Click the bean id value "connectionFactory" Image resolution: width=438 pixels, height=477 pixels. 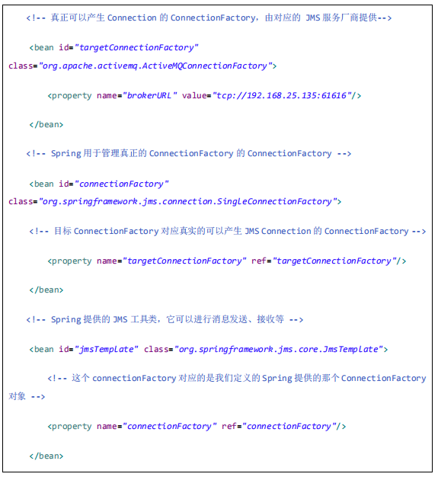coord(121,184)
